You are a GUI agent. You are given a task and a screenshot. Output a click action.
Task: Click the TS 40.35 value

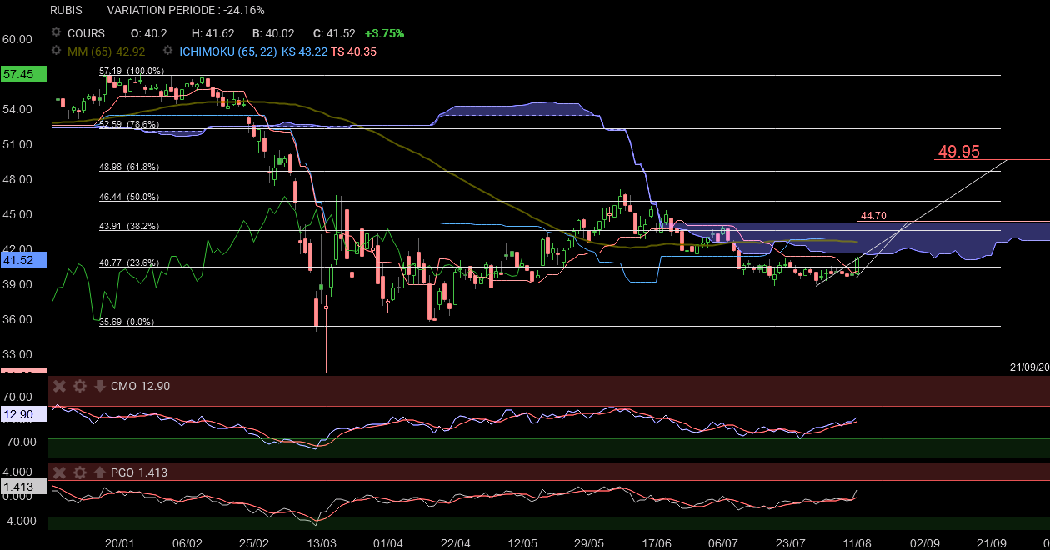(353, 51)
